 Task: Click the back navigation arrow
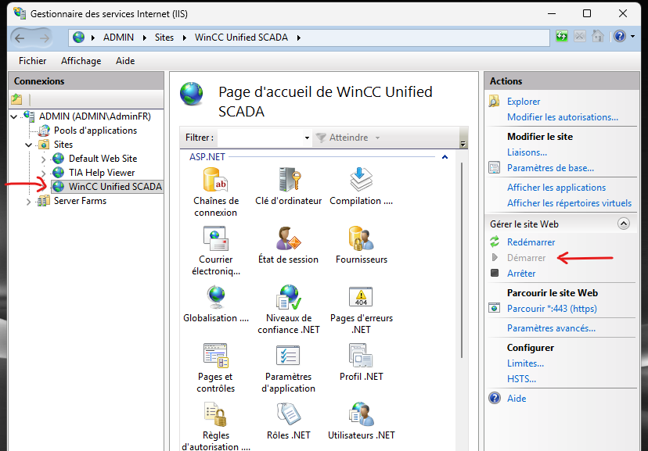click(x=20, y=38)
